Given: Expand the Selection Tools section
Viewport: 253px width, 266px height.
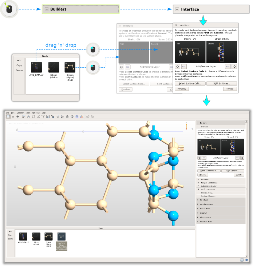Looking at the screenshot, I should (198, 222).
